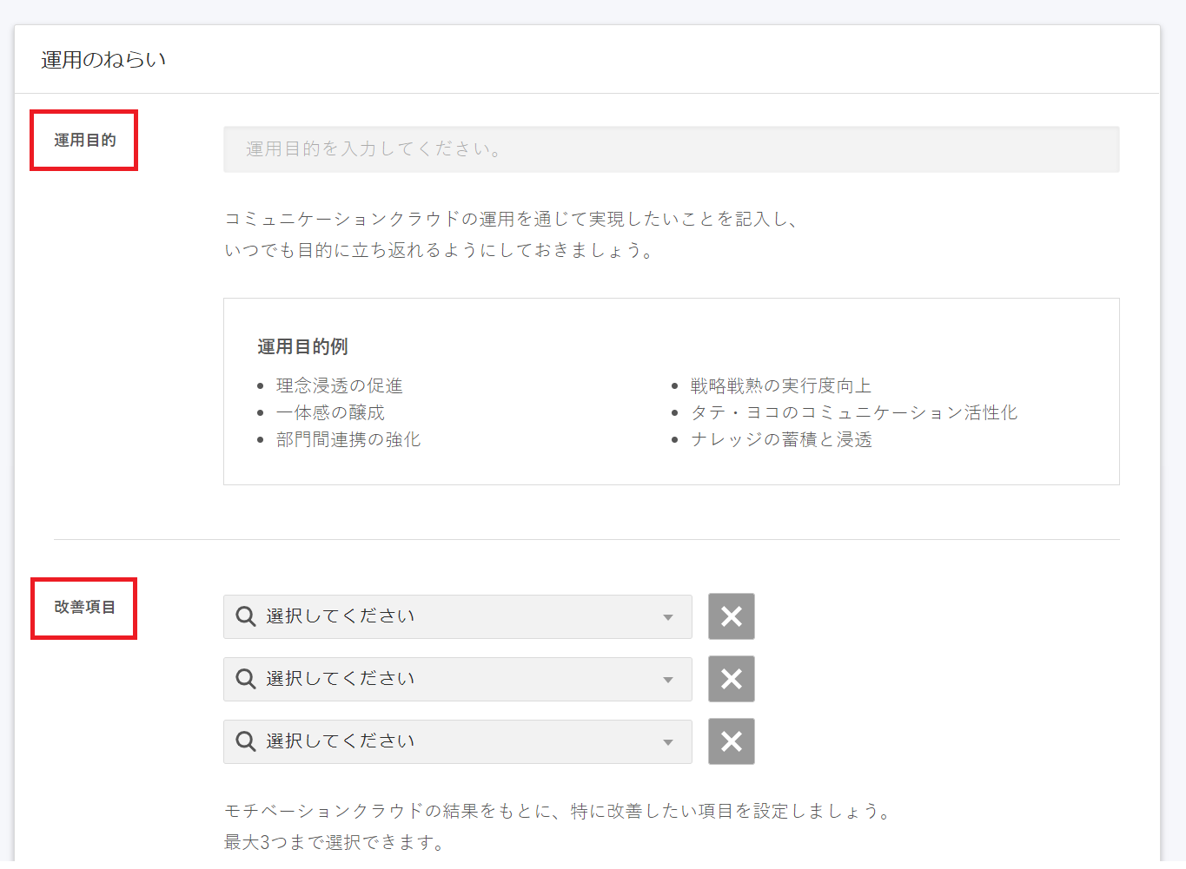Clear the top 改善項目 selection with its X button
The width and height of the screenshot is (1186, 869).
pyautogui.click(x=731, y=616)
